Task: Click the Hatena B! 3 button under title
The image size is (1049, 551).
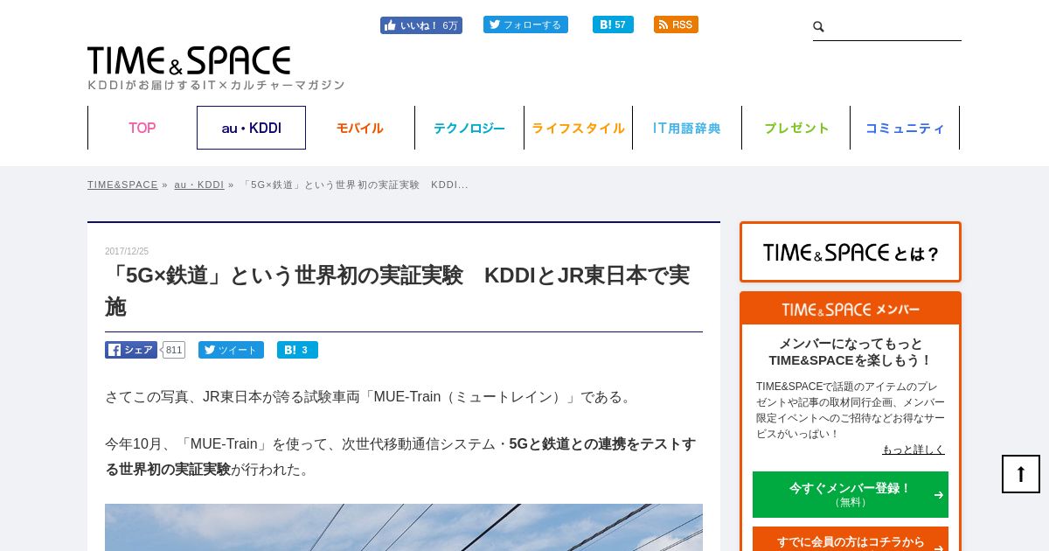Action: (297, 350)
